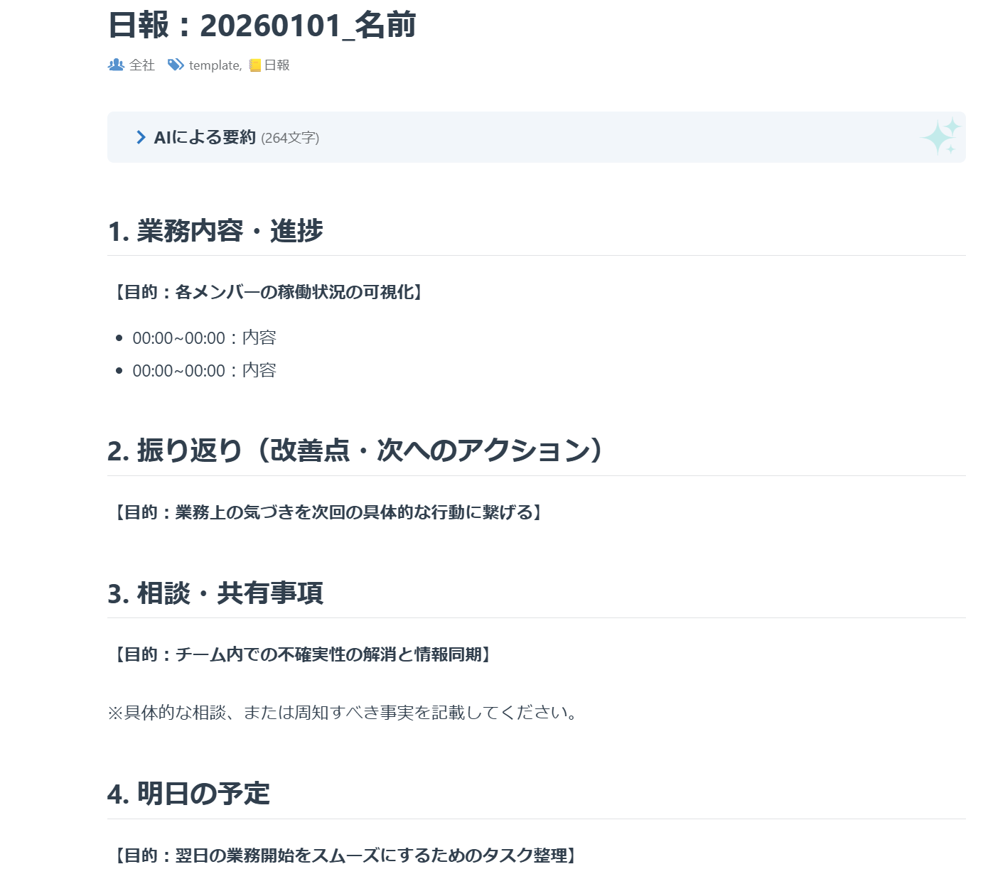The image size is (988, 869).
Task: Click the ※具体的な相談 note text
Action: click(x=344, y=713)
